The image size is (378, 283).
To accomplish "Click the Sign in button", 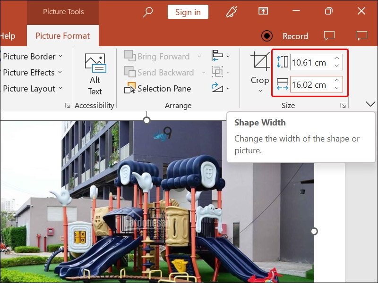I will (188, 11).
